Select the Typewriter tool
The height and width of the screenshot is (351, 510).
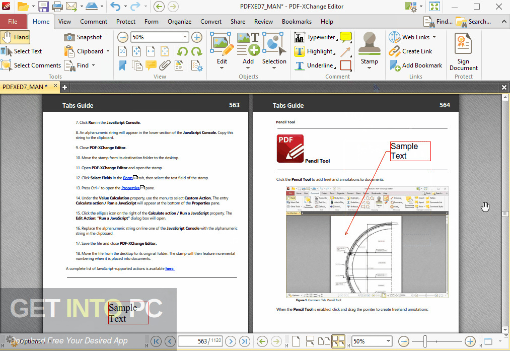click(x=316, y=37)
